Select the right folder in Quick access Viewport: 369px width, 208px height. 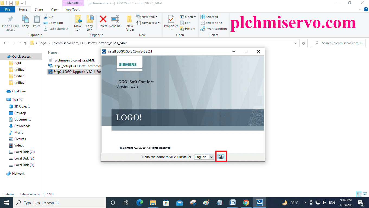tap(18, 63)
